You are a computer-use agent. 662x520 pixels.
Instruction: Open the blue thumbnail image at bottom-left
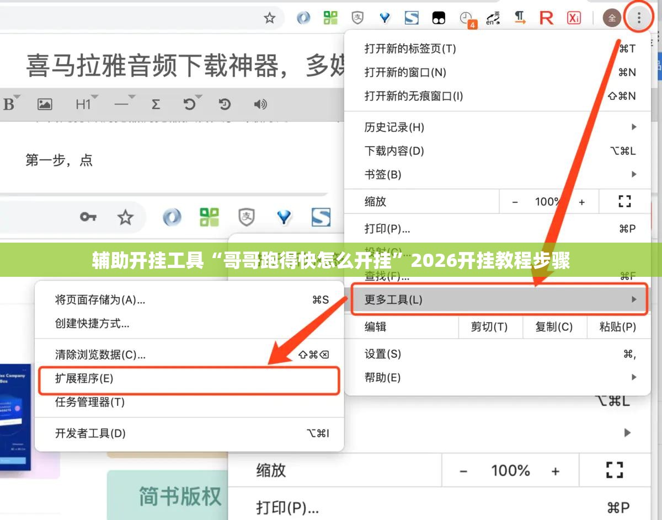point(15,416)
